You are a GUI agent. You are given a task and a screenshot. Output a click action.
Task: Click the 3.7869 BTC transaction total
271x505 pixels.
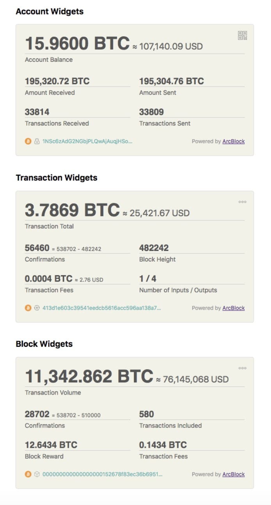coord(72,210)
